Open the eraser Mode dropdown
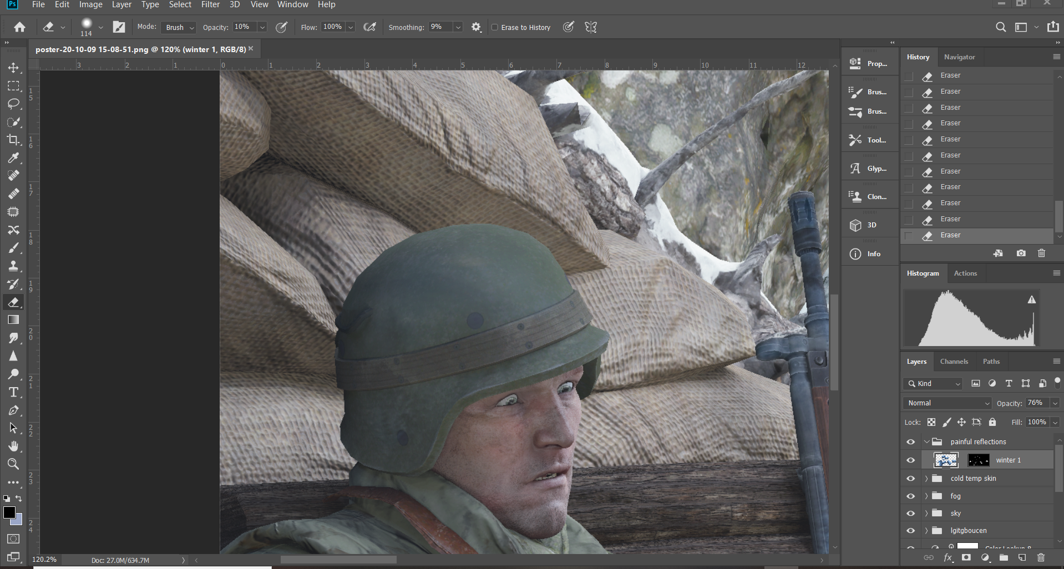The image size is (1064, 569). point(180,27)
